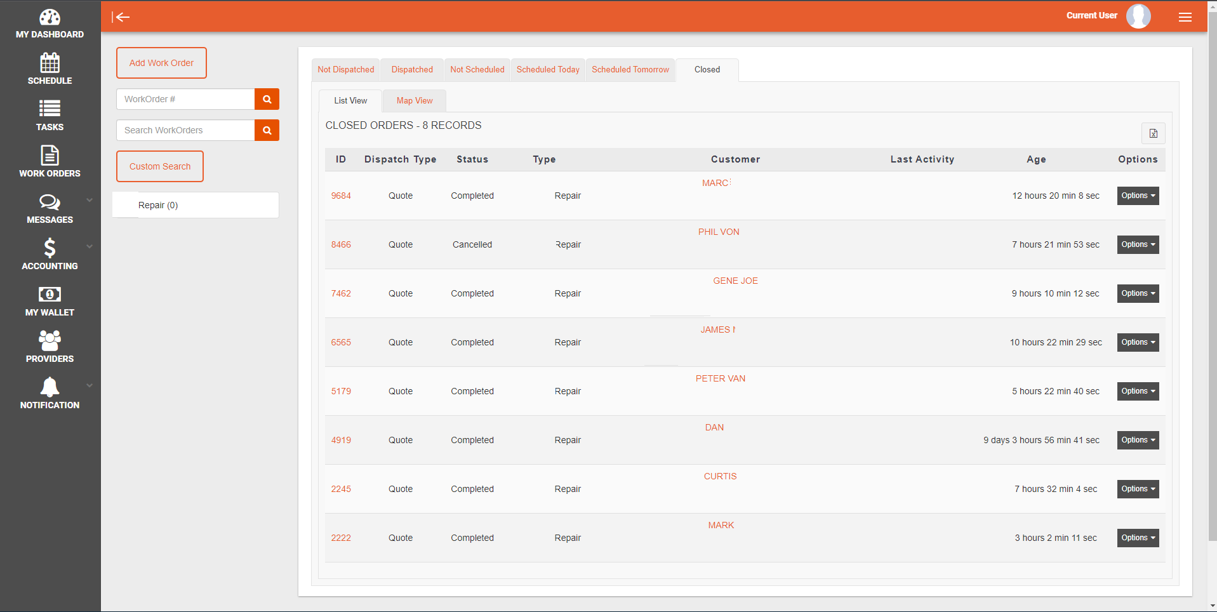Open My Dashboard from the sidebar

tap(50, 24)
